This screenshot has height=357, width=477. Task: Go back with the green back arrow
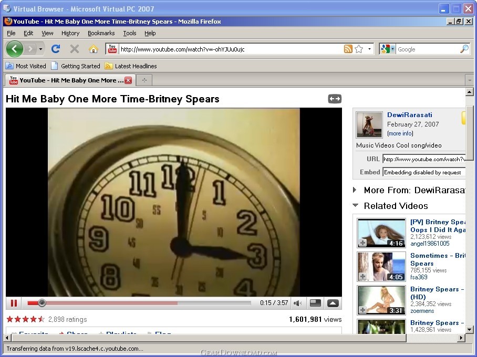pyautogui.click(x=14, y=49)
